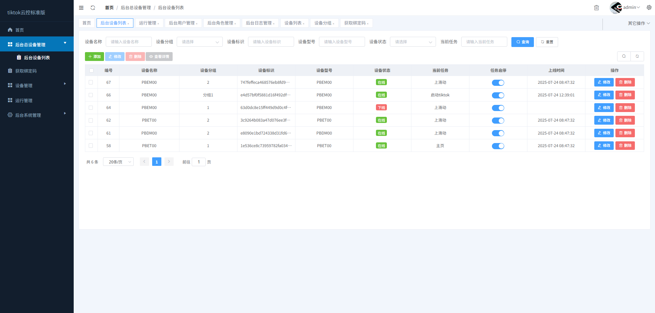The image size is (655, 313).
Task: Click the 设备名称 input field
Action: coord(129,42)
